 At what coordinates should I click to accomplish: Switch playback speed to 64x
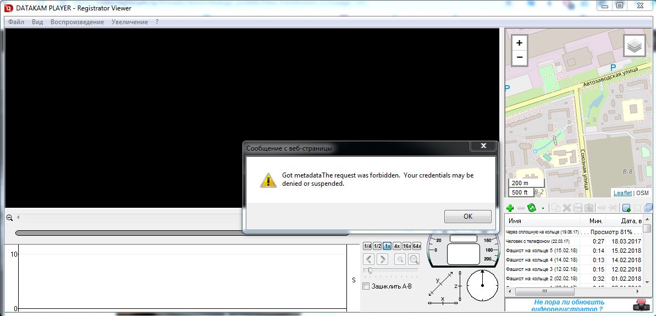pos(417,246)
